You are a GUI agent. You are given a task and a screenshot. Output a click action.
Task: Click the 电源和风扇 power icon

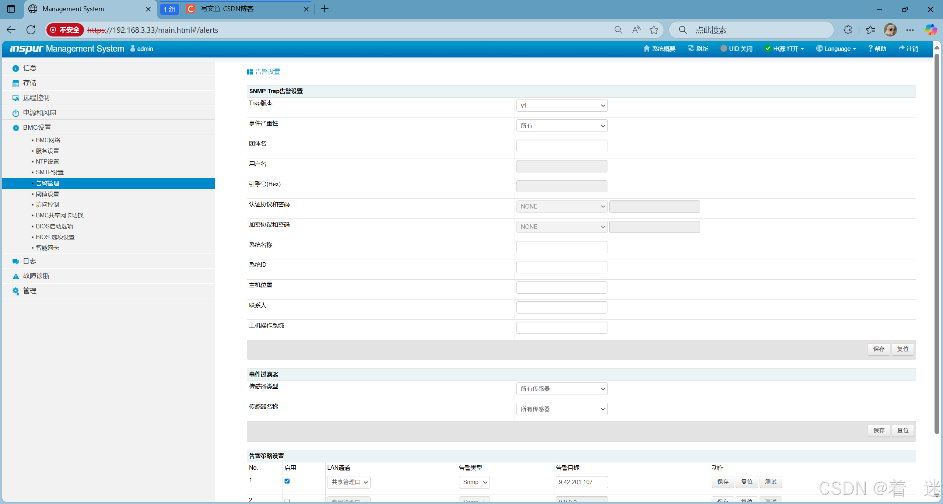tap(15, 113)
